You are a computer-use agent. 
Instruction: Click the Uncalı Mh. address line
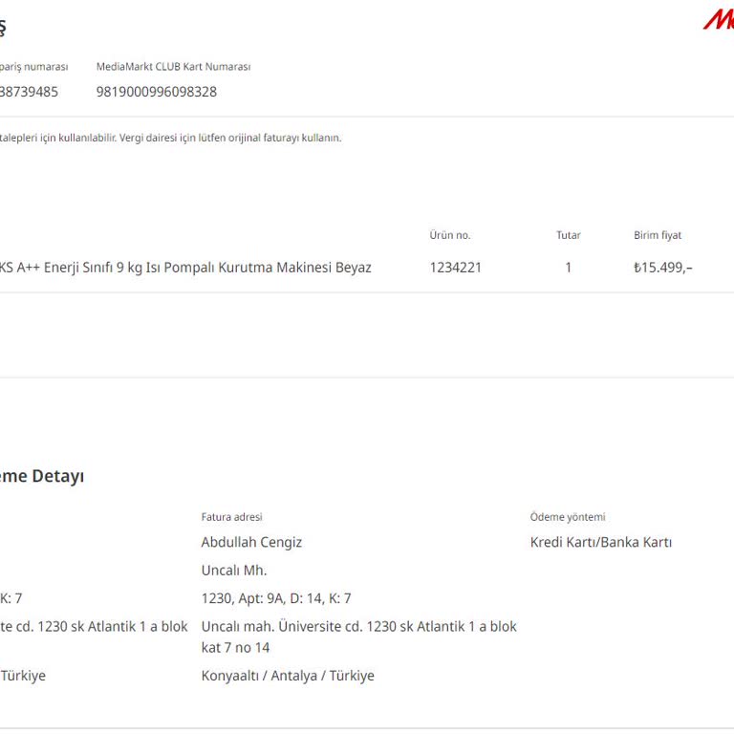[234, 571]
